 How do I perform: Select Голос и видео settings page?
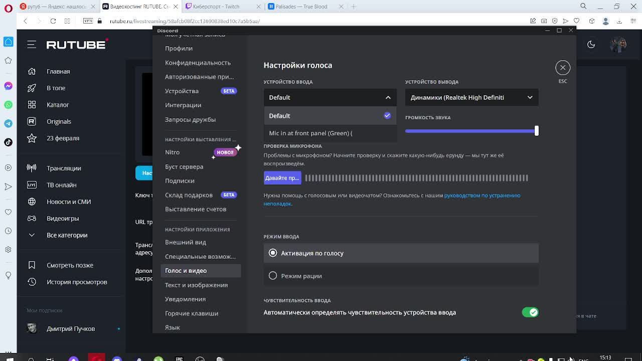[x=201, y=271]
